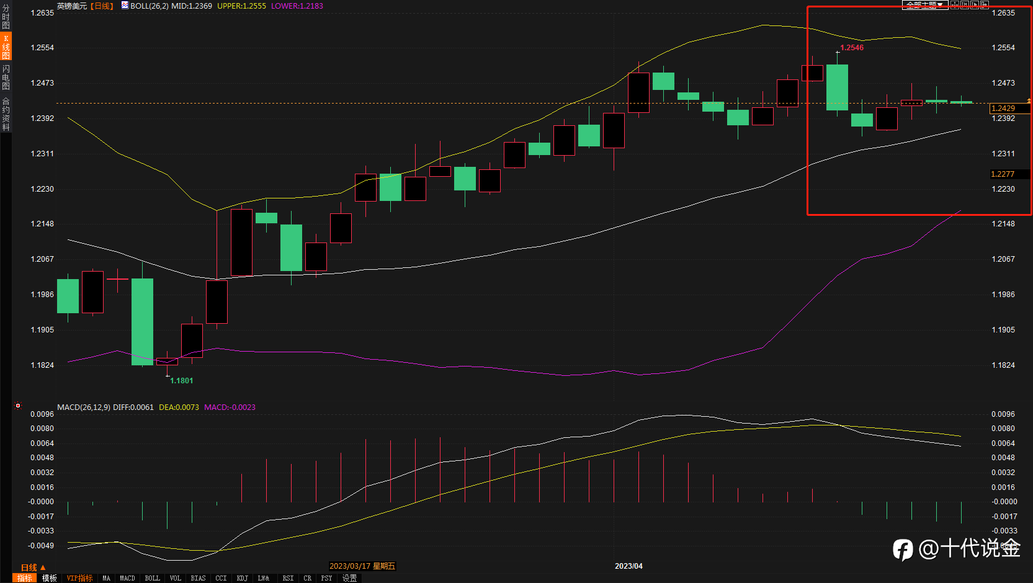Click the 1.2546 high price label
The width and height of the screenshot is (1033, 583).
pyautogui.click(x=852, y=48)
